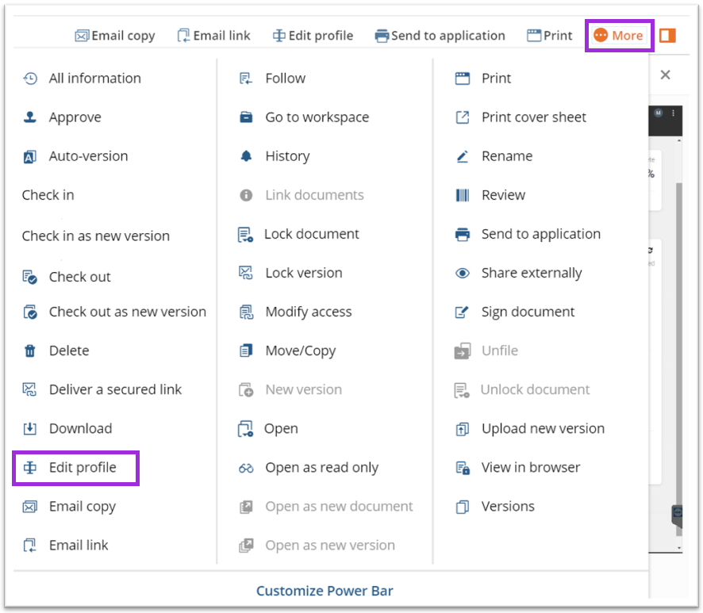
Task: Select Check in as new version
Action: tap(96, 236)
